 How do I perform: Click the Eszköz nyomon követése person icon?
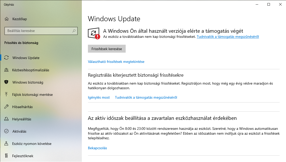[6, 143]
